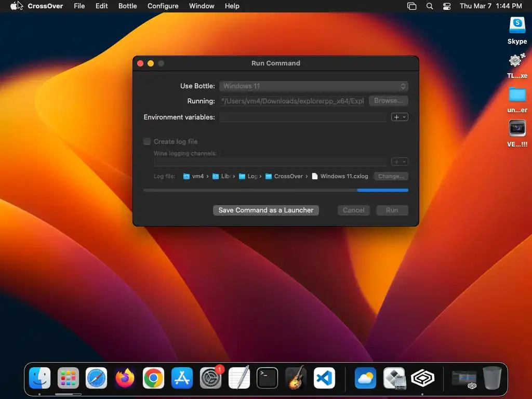Open Terminal from the Dock
532x399 pixels.
coord(268,378)
